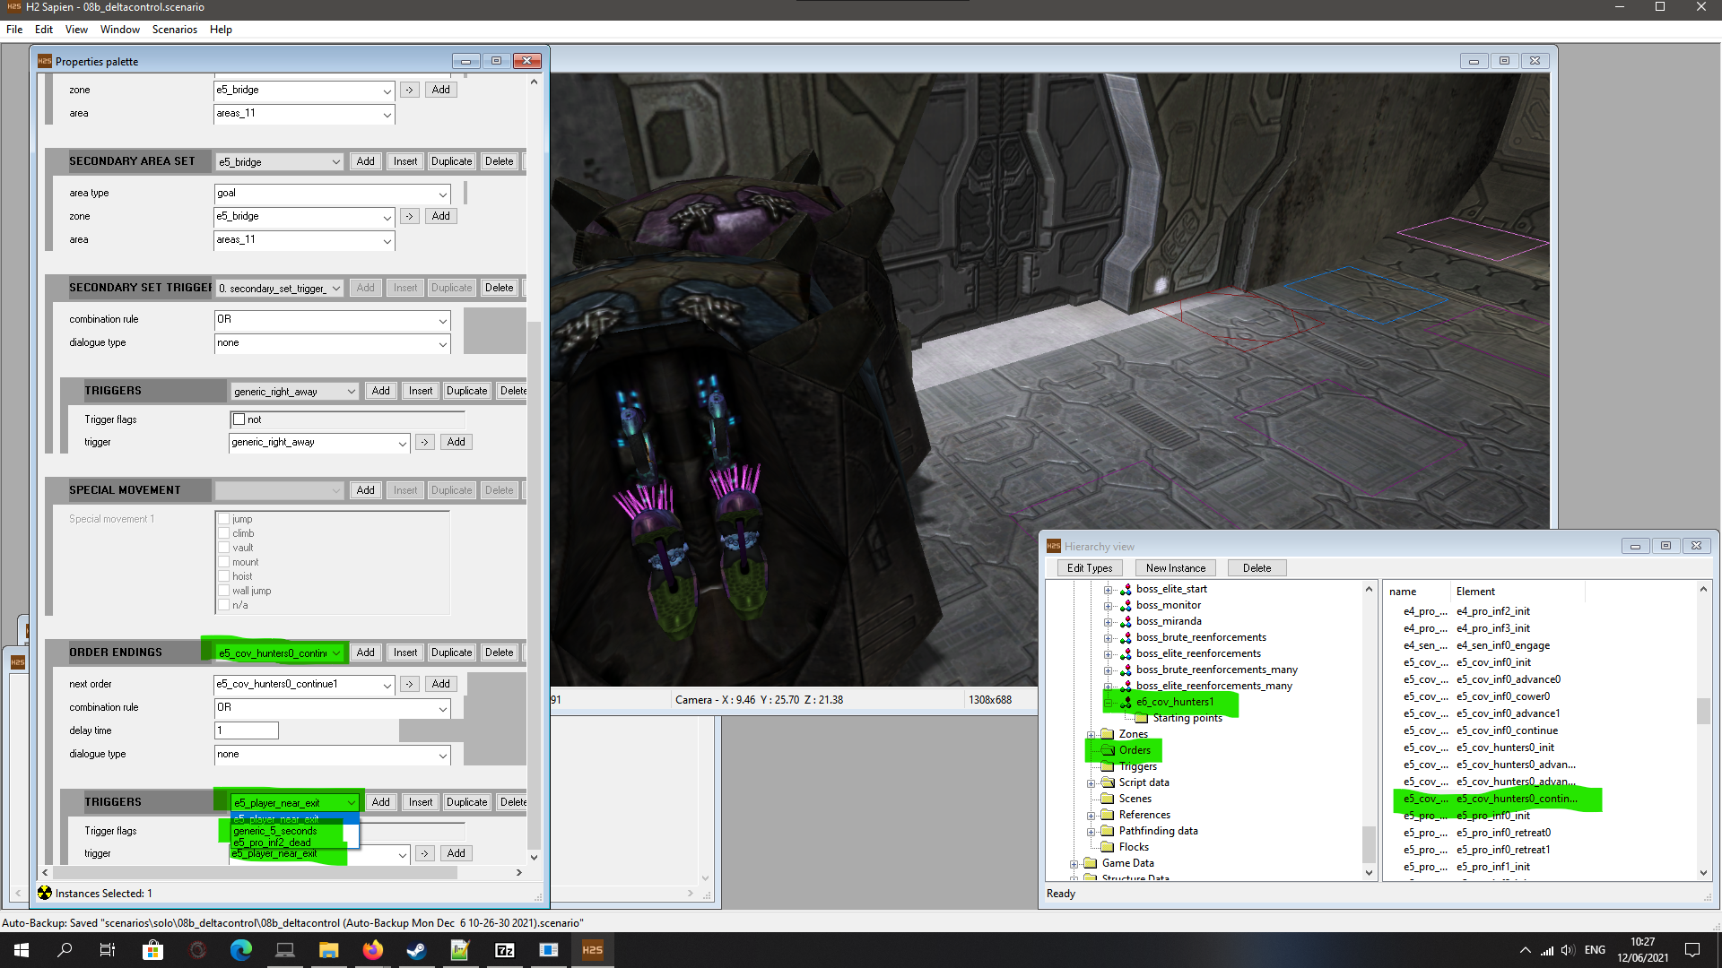This screenshot has width=1722, height=968.
Task: Click the boss_monitor squad icon
Action: [1126, 606]
